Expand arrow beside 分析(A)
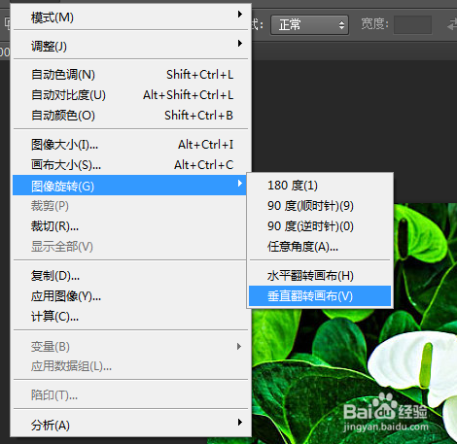 click(240, 422)
